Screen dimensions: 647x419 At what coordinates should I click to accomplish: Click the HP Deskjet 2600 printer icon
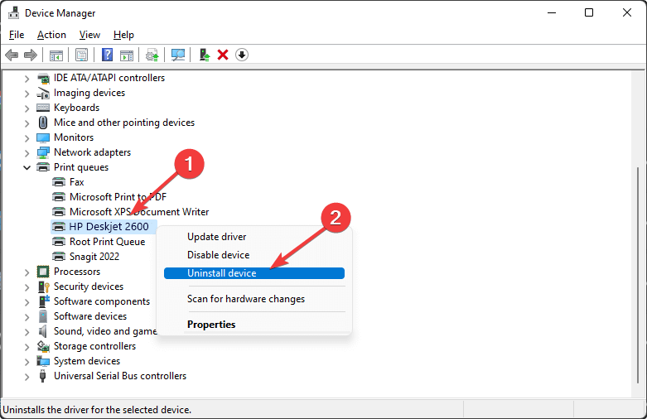click(59, 226)
